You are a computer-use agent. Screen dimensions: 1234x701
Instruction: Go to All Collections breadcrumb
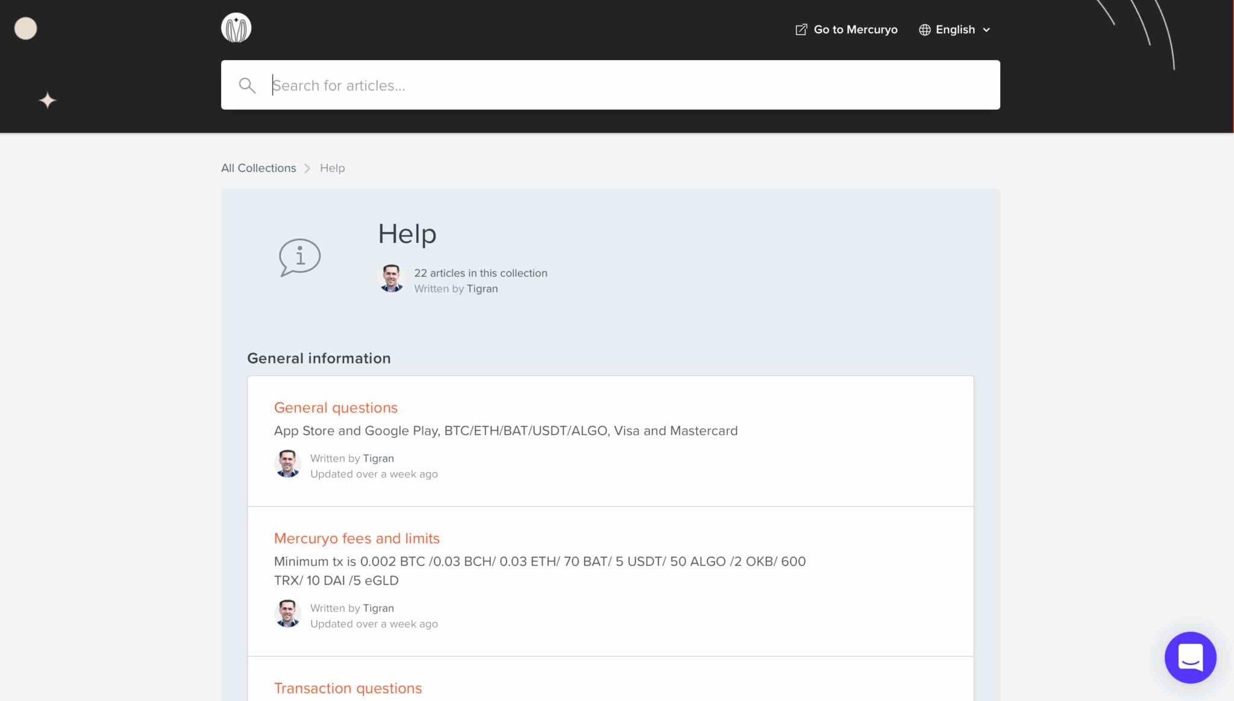[x=258, y=168]
